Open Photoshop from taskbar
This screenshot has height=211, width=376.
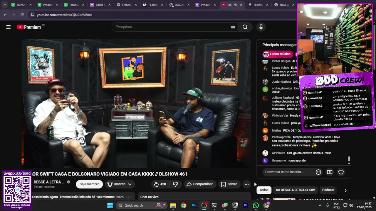click(x=194, y=205)
